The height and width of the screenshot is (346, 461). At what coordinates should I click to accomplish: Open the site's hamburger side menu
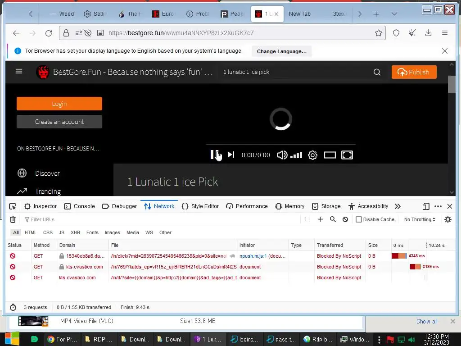[x=19, y=72]
